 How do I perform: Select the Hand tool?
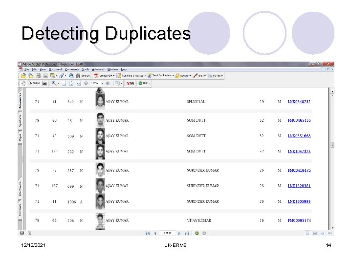[23, 83]
